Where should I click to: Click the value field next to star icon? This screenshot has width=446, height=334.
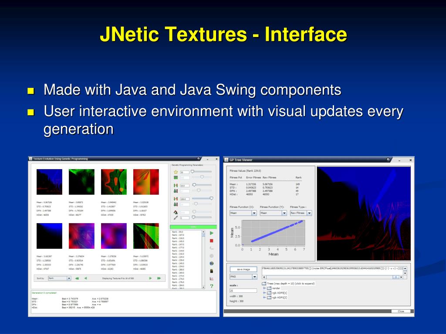(185, 172)
